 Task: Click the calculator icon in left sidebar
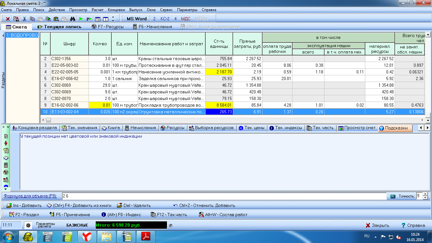[6, 165]
